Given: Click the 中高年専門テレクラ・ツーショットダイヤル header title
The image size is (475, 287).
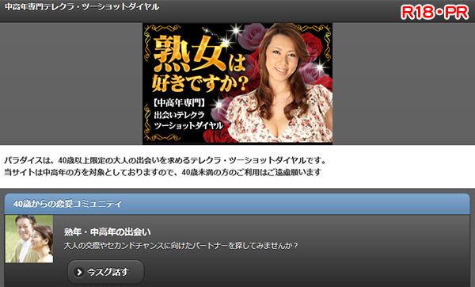Looking at the screenshot, I should click(x=82, y=7).
